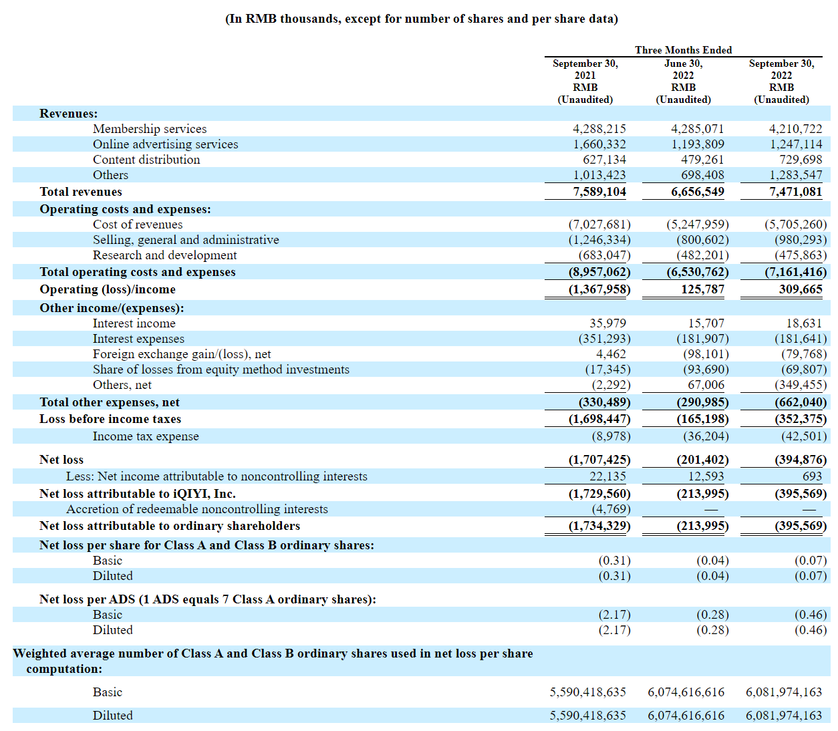Click Net loss value (1,707,425)
Image resolution: width=838 pixels, height=731 pixels.
(599, 460)
